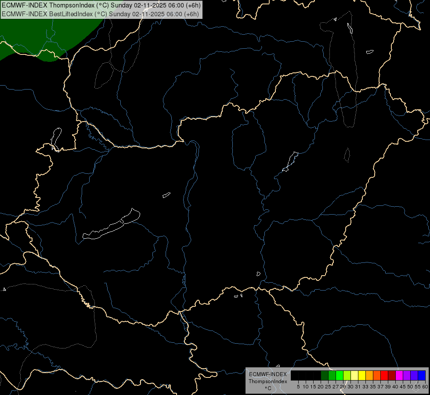Click the medium green 25–27 legend swatch
This screenshot has width=430, height=395.
tap(332, 375)
